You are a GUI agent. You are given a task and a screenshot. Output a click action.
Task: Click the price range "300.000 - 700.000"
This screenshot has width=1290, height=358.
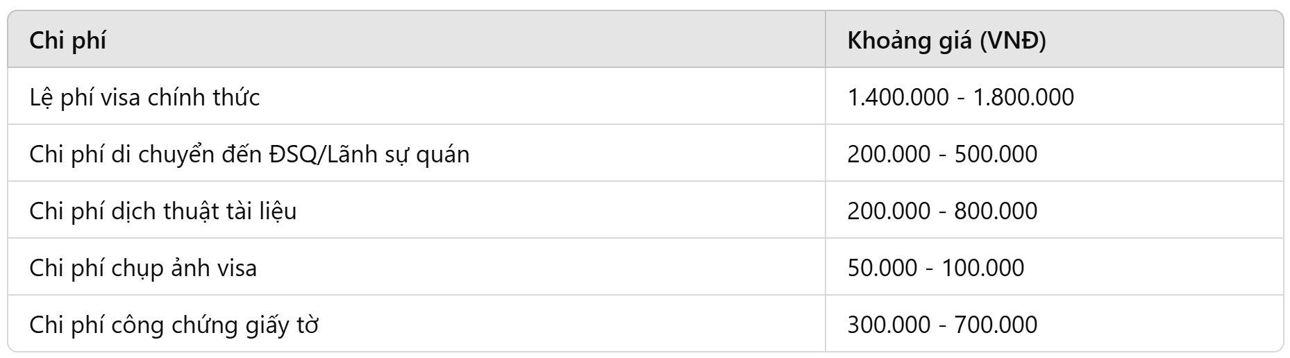[942, 325]
